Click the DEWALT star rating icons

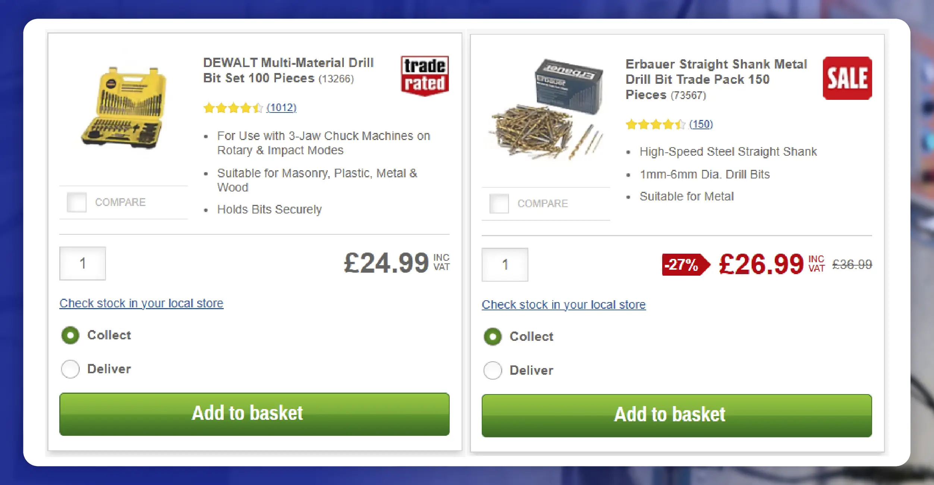pyautogui.click(x=233, y=108)
